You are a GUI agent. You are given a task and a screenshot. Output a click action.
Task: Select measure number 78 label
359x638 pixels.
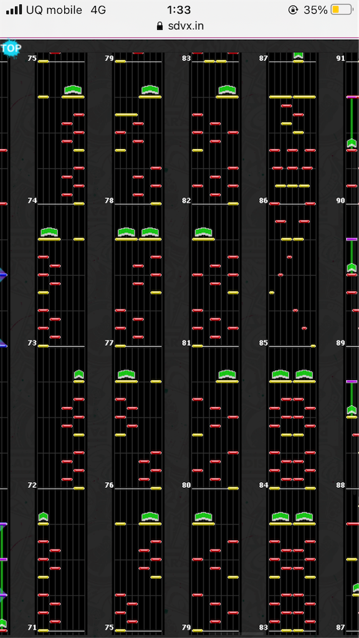click(109, 201)
